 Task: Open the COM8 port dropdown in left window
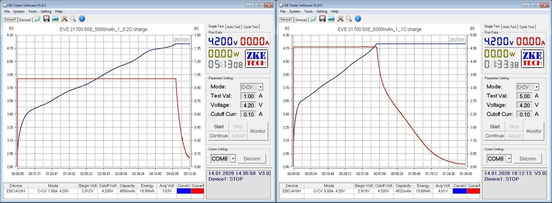tap(233, 159)
